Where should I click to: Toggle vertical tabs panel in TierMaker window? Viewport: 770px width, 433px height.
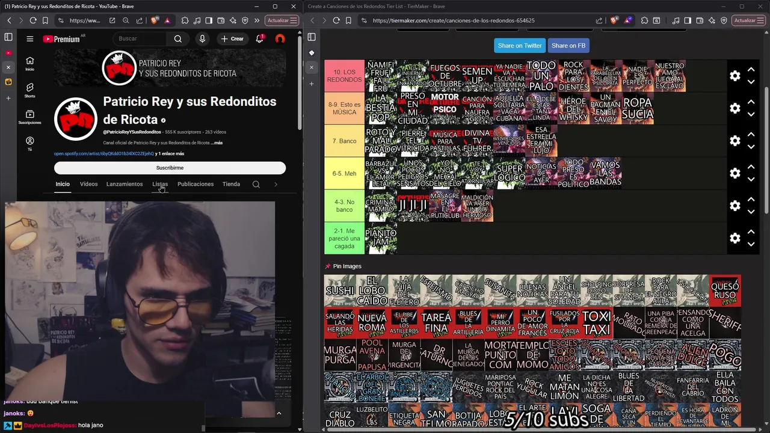pyautogui.click(x=312, y=37)
